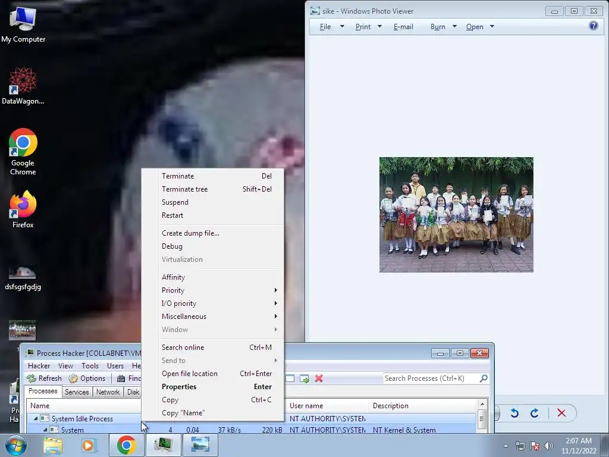Open the Tools menu in Process Hacker
This screenshot has height=457, width=609.
coord(90,366)
